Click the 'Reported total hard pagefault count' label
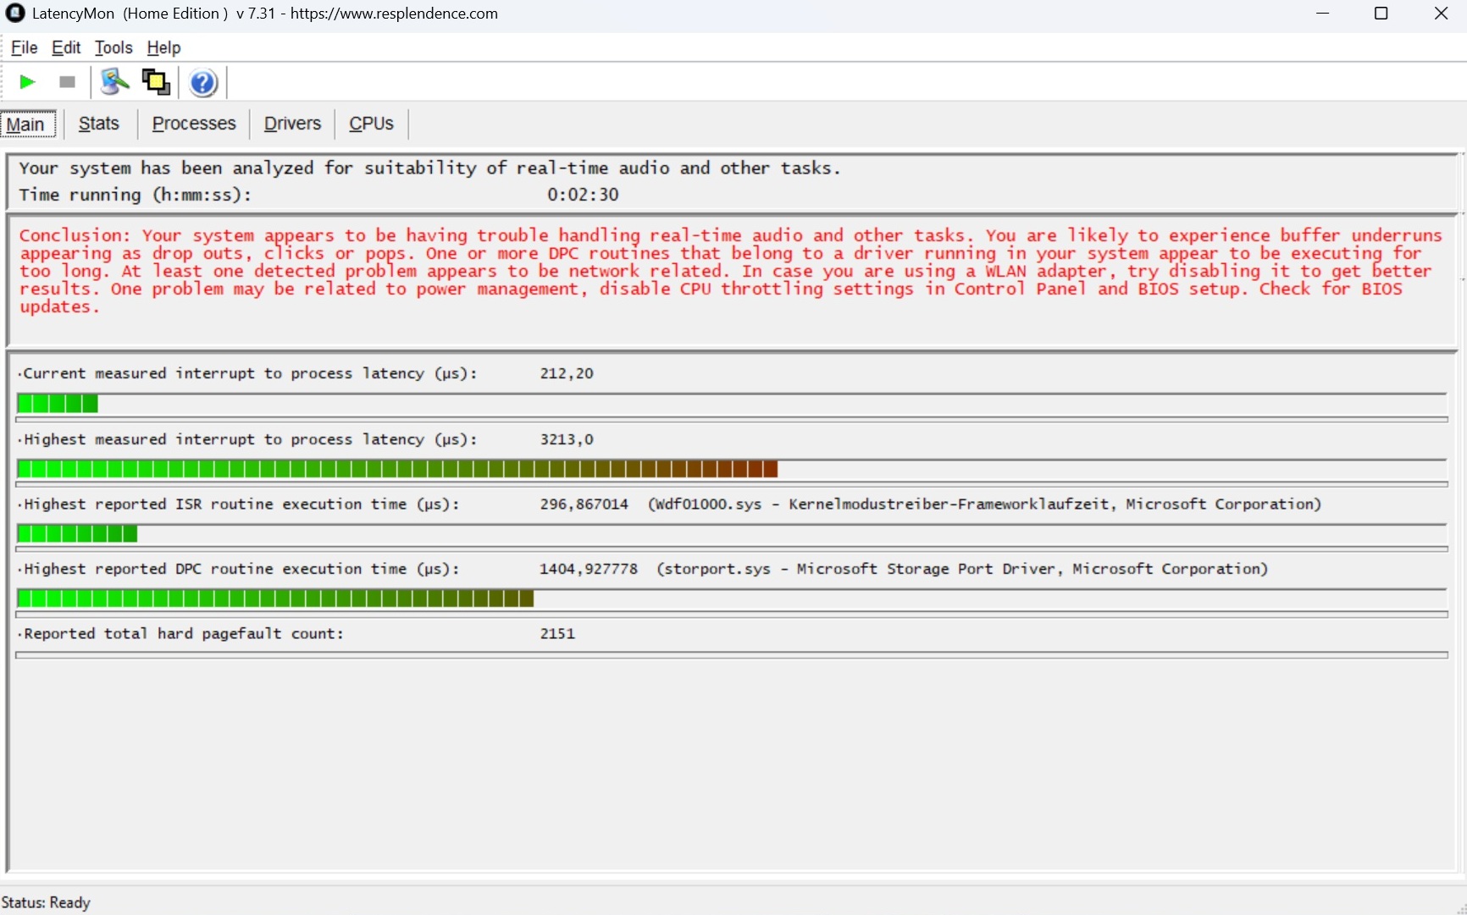Screen dimensions: 1467x915 tap(183, 634)
